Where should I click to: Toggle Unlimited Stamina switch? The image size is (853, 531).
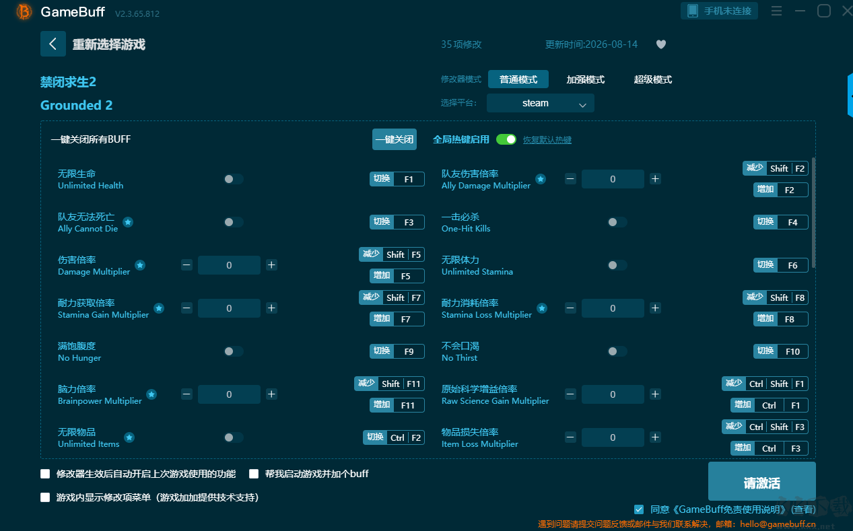pyautogui.click(x=617, y=265)
